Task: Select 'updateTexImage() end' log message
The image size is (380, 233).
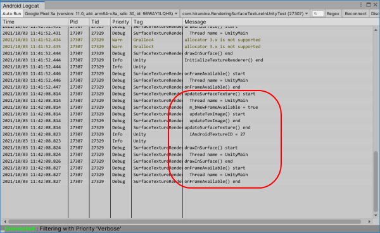Action: coord(215,121)
